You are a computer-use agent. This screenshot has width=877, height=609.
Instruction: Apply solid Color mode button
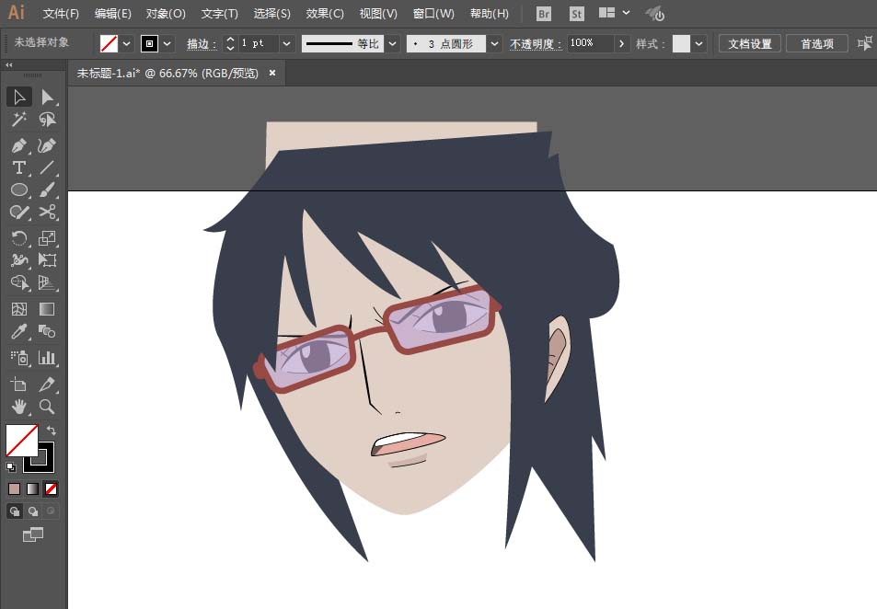tap(15, 488)
